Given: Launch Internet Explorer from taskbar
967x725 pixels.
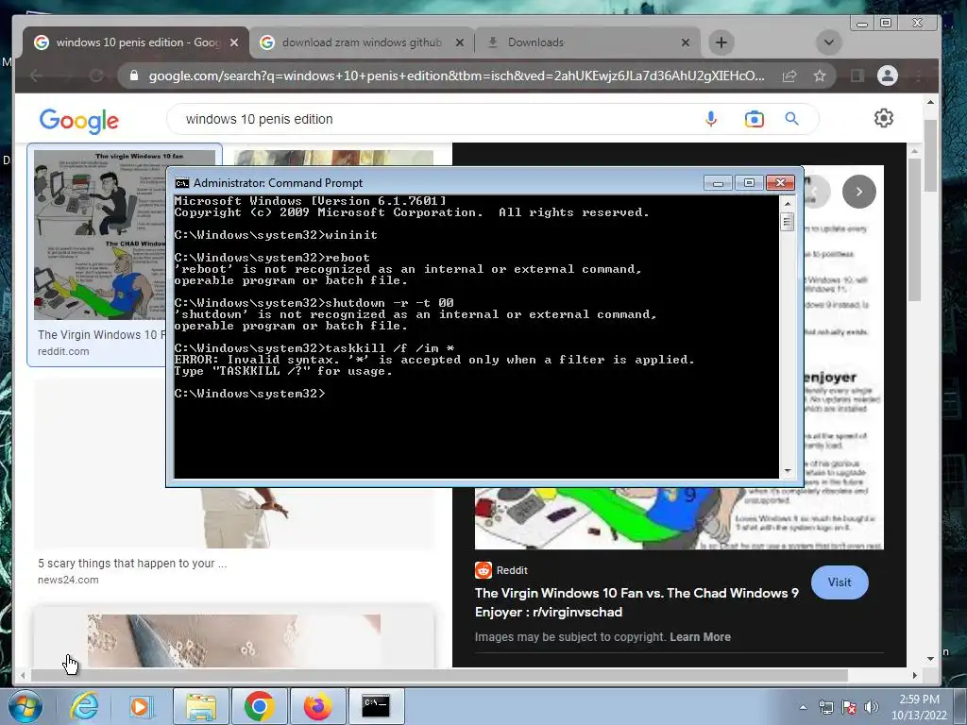Looking at the screenshot, I should coord(84,706).
